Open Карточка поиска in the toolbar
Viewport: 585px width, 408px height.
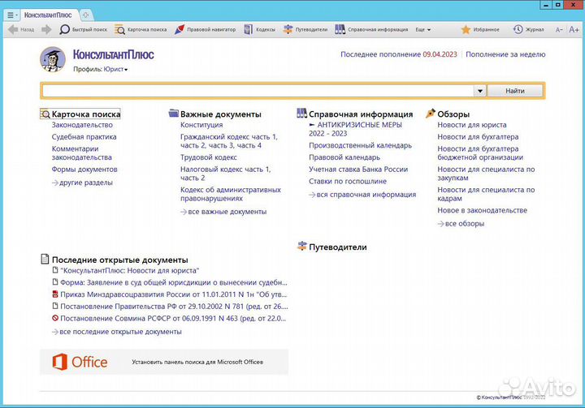141,29
